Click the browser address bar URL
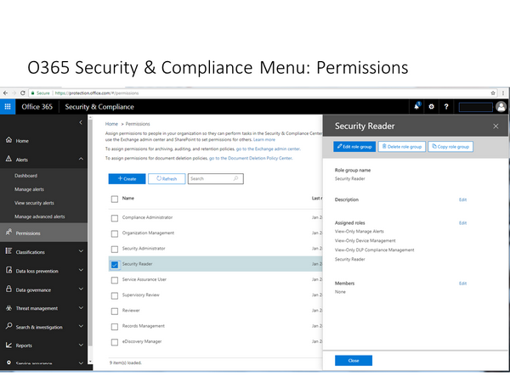 97,93
